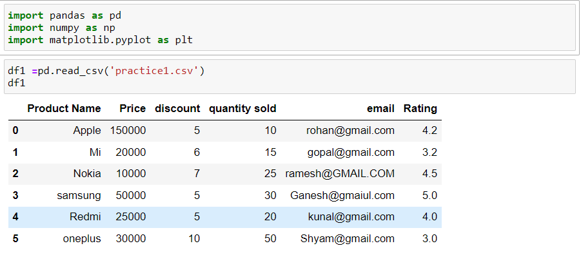
Task: Click quantity sold 50 in oneplus row
Action: click(x=270, y=238)
